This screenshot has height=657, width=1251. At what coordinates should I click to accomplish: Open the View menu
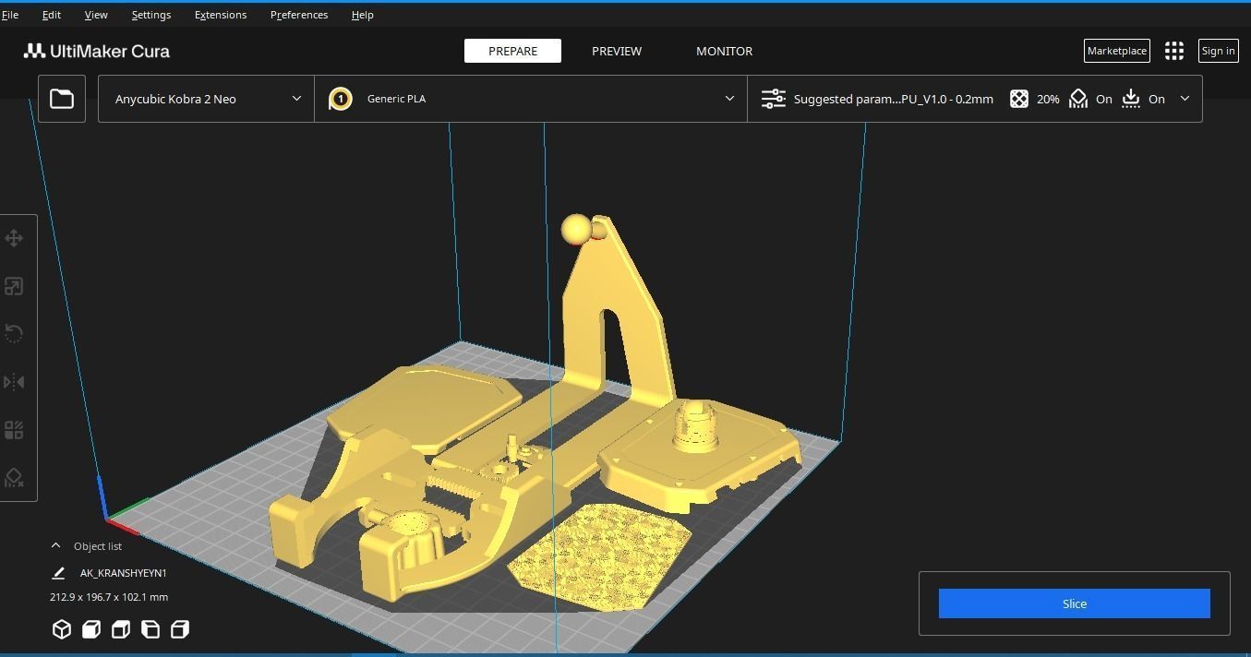coord(96,15)
